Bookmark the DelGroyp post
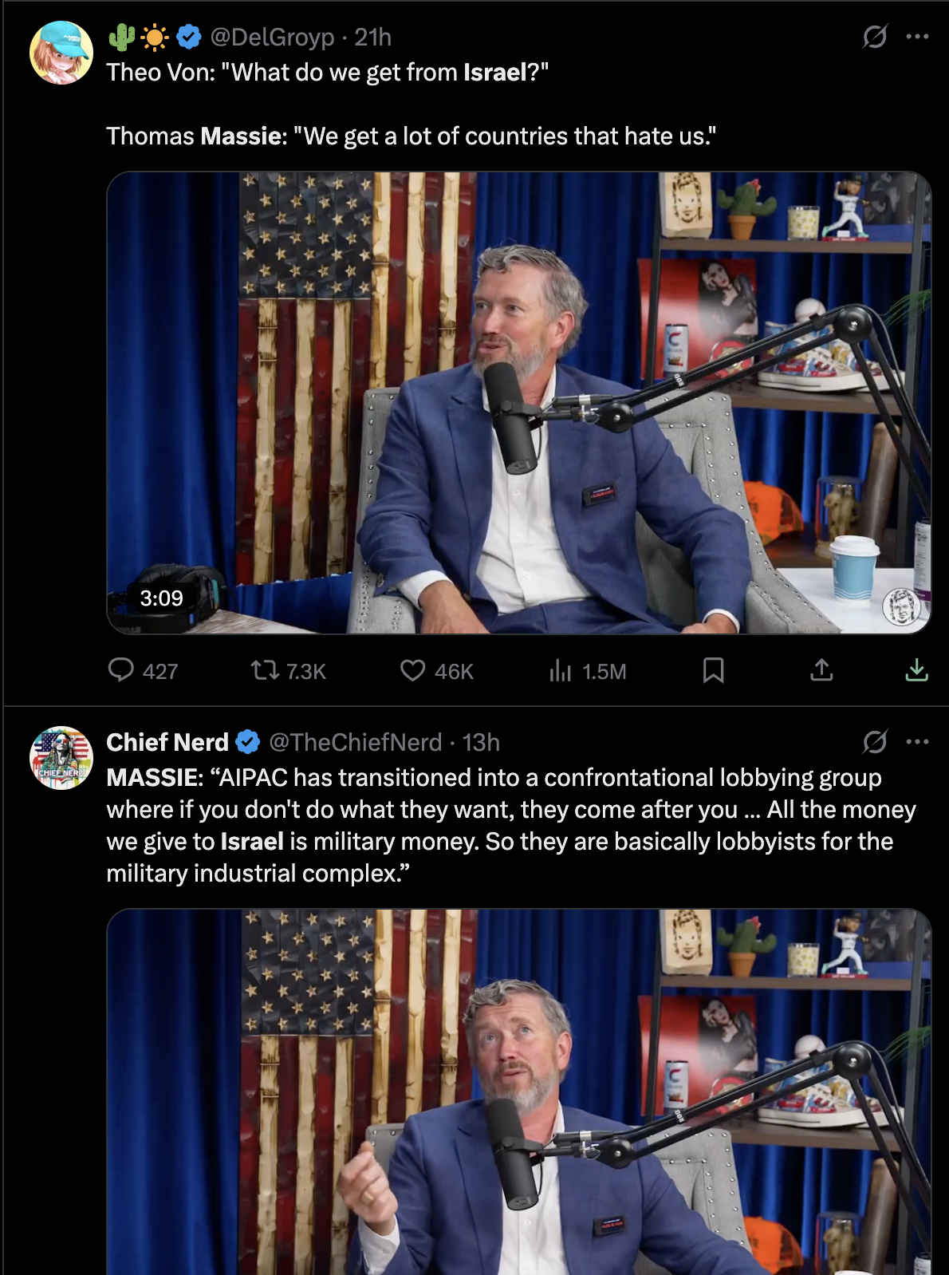This screenshot has width=949, height=1275. tap(713, 670)
